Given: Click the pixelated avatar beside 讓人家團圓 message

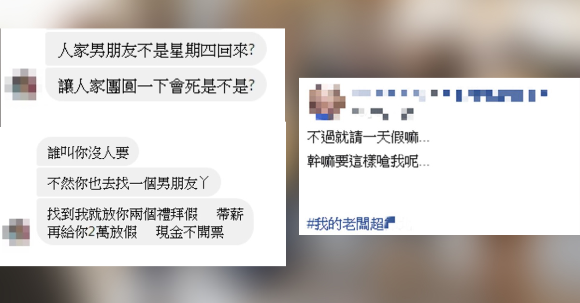Looking at the screenshot, I should click(20, 85).
